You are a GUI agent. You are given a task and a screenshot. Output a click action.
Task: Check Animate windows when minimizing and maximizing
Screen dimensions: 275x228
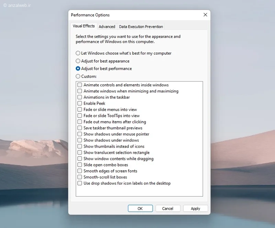click(80, 91)
